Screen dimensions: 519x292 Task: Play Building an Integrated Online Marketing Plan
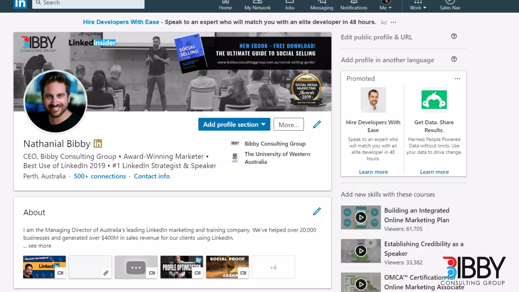coord(361,217)
